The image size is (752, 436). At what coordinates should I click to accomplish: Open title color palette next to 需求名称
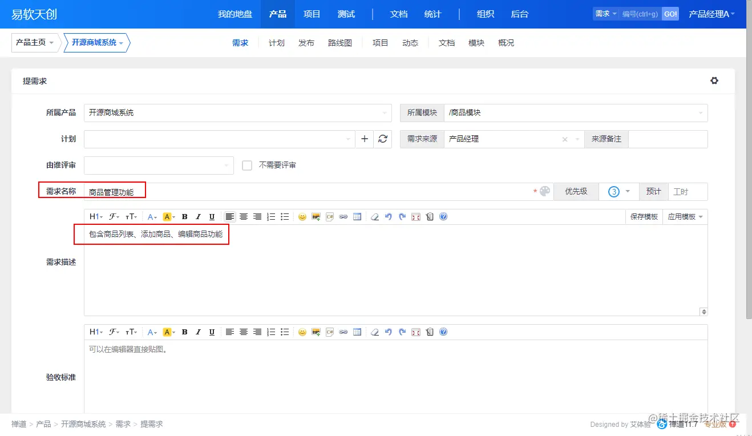coord(545,192)
